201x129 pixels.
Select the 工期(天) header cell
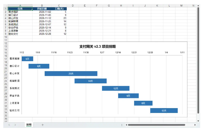[x=59, y=9]
